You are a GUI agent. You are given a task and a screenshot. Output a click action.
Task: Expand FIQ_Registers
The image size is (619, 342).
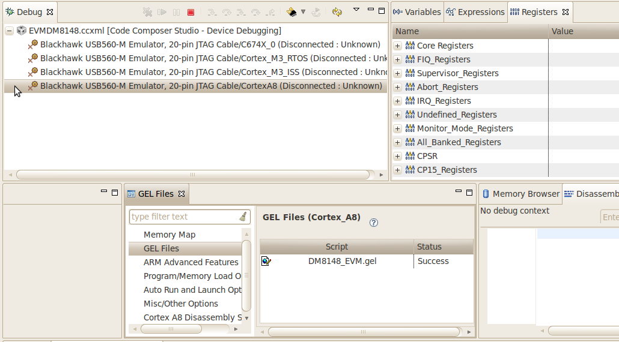[397, 59]
